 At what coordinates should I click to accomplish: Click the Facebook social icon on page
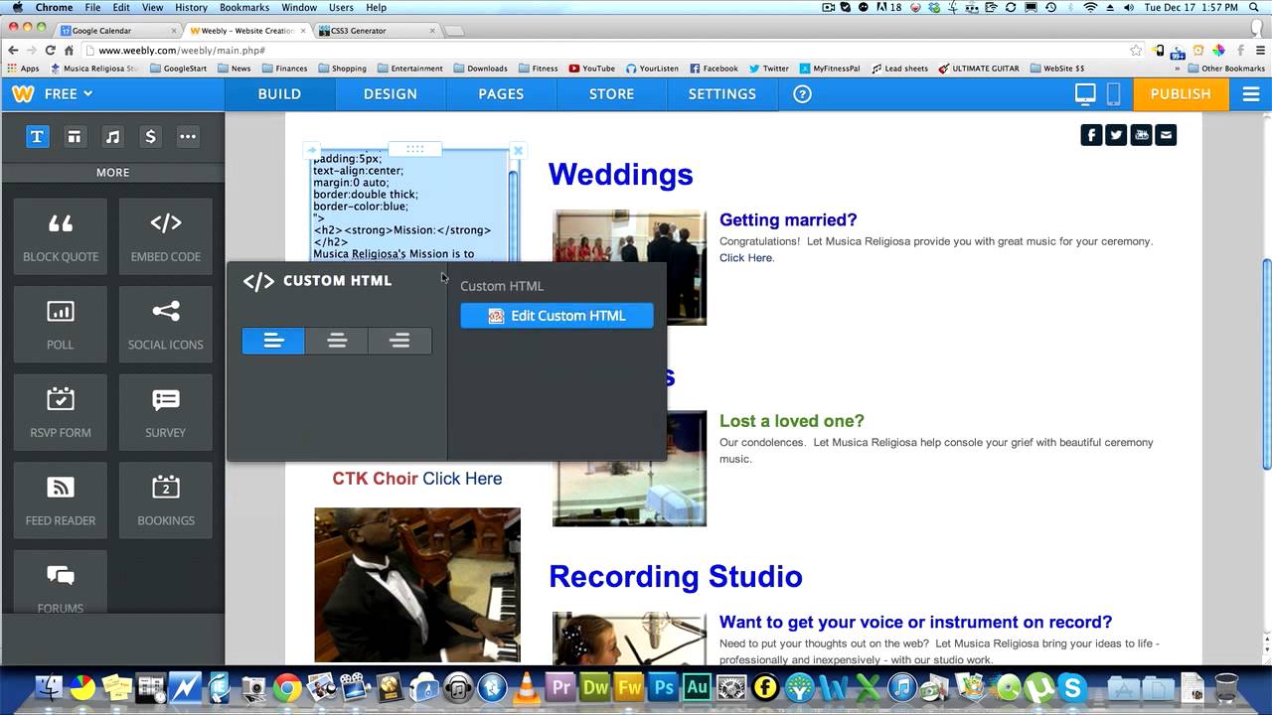(x=1091, y=135)
